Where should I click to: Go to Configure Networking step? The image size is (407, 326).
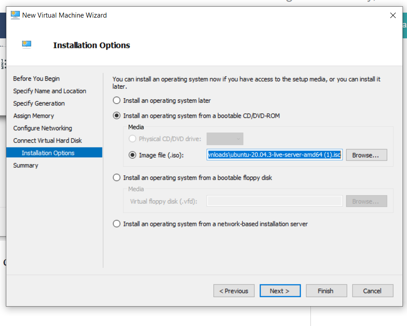(42, 128)
